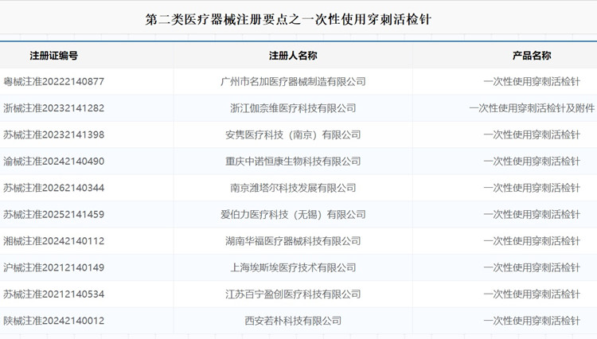The image size is (597, 339).
Task: Click 广州市名加医疗器械制造有限公司
Action: pos(293,81)
